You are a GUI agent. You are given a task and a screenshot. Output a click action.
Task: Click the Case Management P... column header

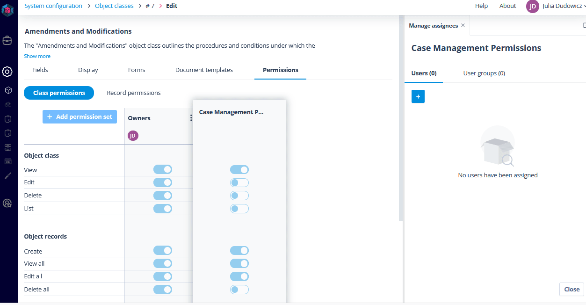[x=232, y=112]
